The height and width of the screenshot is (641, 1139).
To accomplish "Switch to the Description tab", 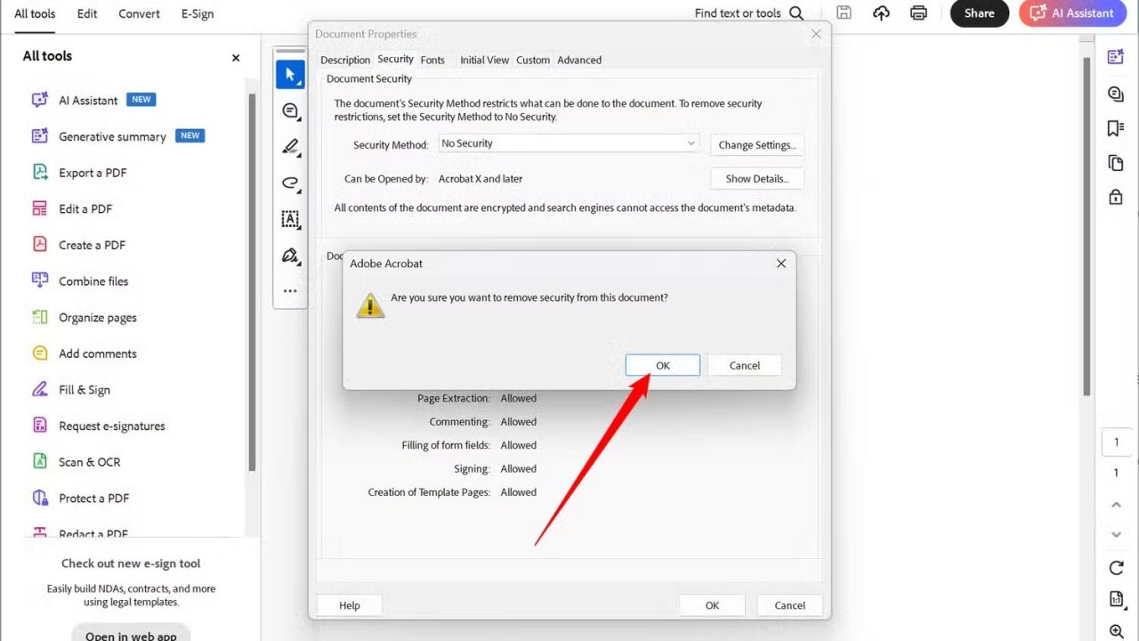I will click(x=345, y=60).
